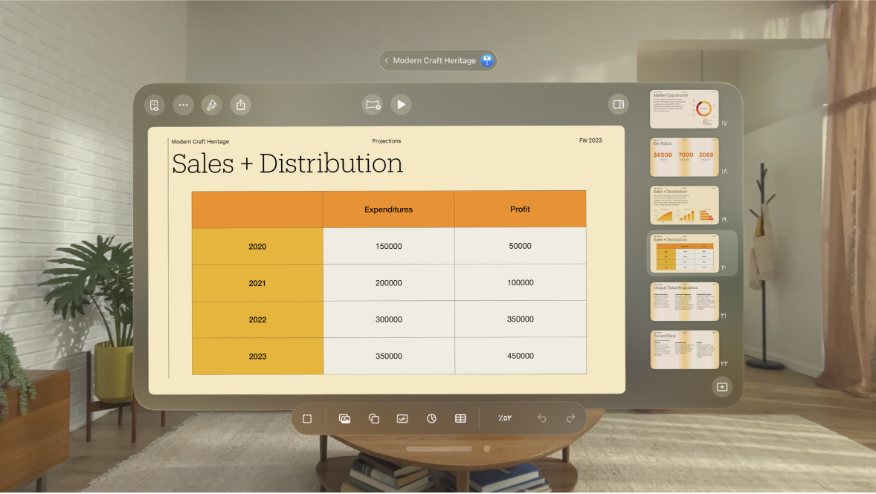The image size is (876, 494).
Task: Open the view options document icon
Action: 155,105
